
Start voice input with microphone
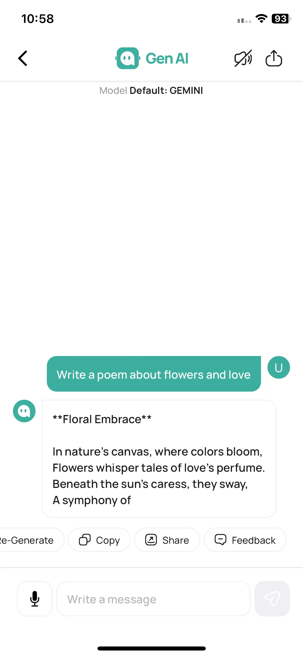35,599
